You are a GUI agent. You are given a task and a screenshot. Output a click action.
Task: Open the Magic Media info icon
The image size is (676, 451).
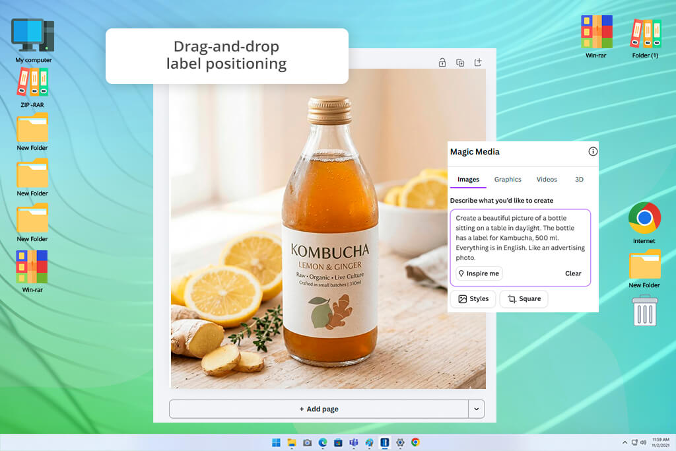coord(593,151)
